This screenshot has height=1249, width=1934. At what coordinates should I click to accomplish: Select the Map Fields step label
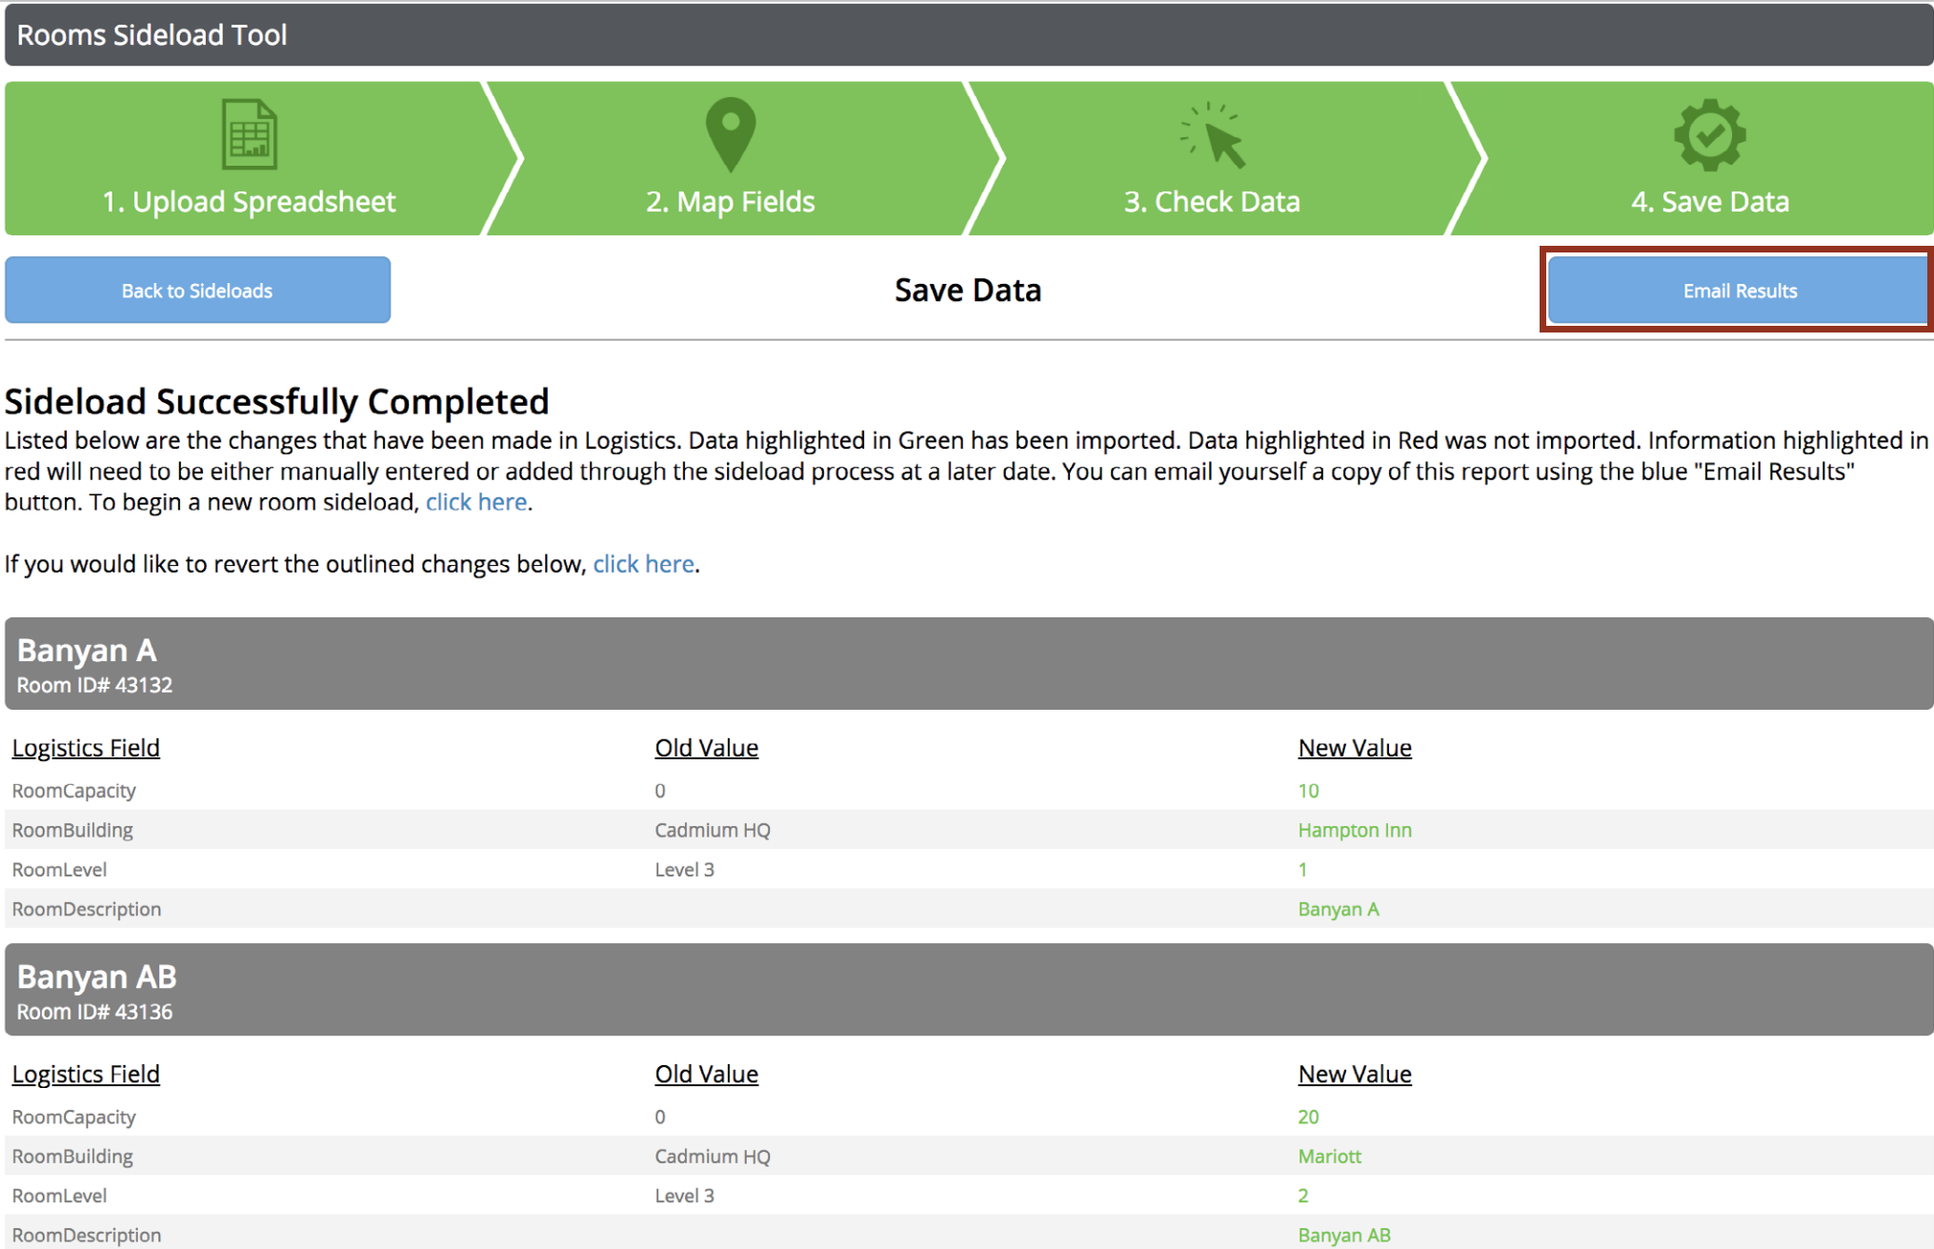730,202
